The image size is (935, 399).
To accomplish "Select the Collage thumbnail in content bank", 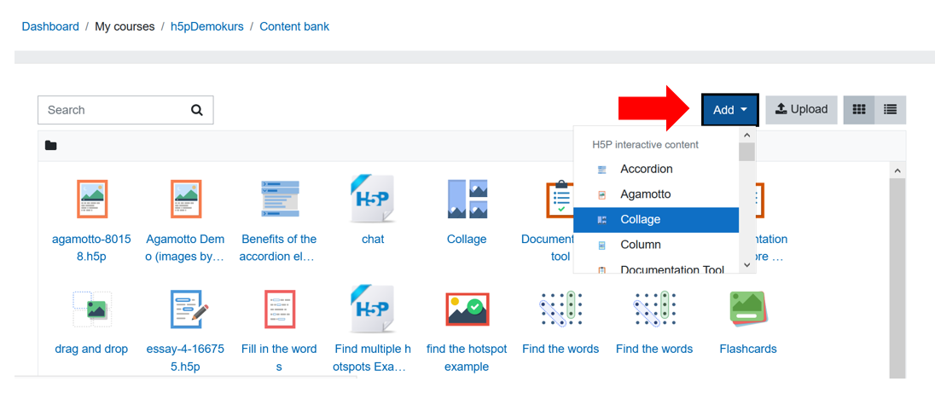I will [x=467, y=199].
